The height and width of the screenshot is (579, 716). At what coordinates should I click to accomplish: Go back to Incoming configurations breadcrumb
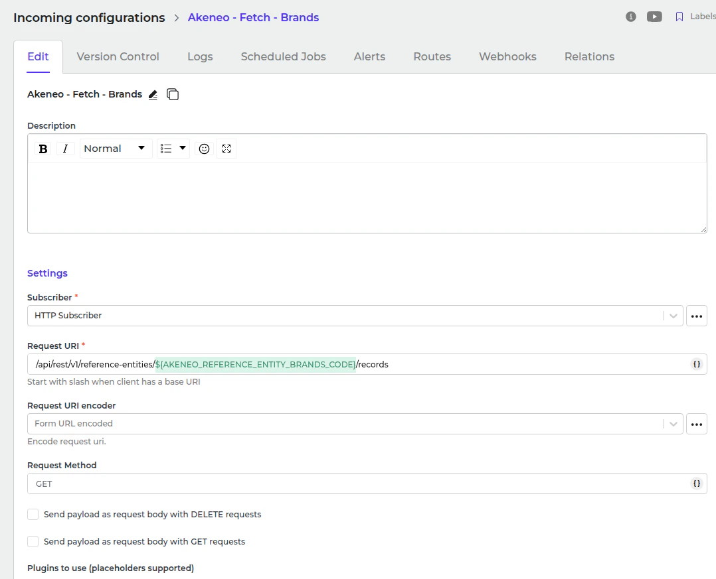tap(89, 17)
